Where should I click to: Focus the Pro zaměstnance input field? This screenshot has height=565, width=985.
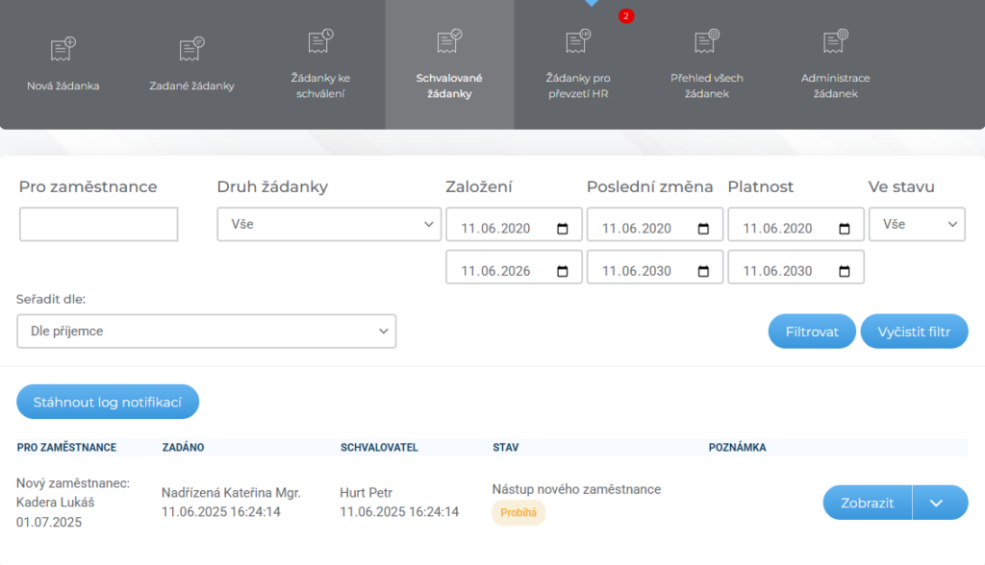[99, 224]
